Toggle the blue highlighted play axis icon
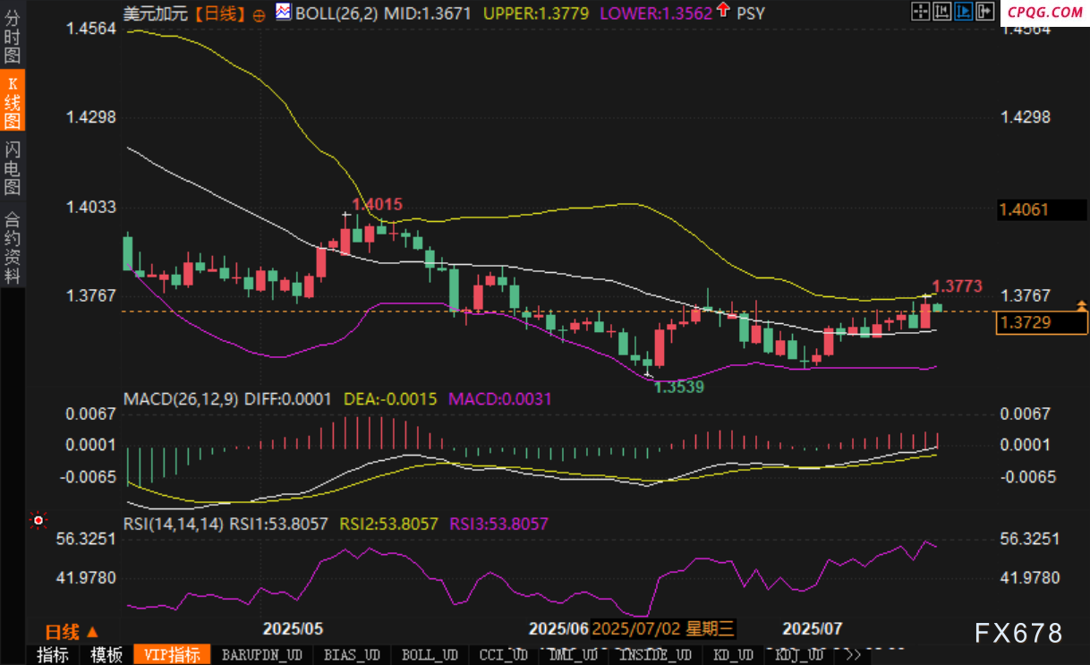 tap(963, 12)
